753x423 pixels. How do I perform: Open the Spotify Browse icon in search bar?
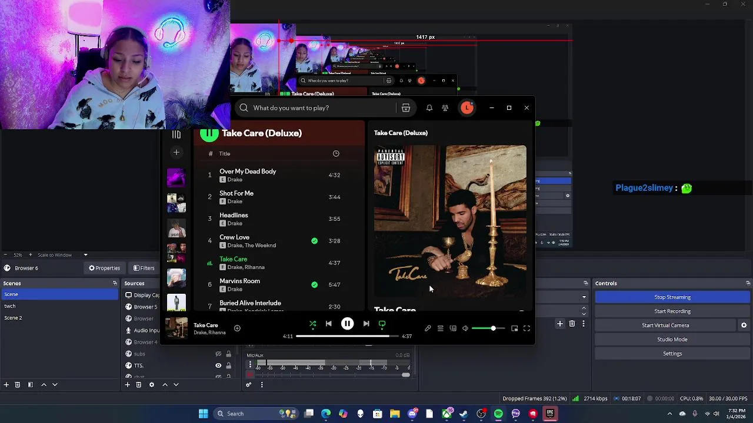(x=405, y=108)
